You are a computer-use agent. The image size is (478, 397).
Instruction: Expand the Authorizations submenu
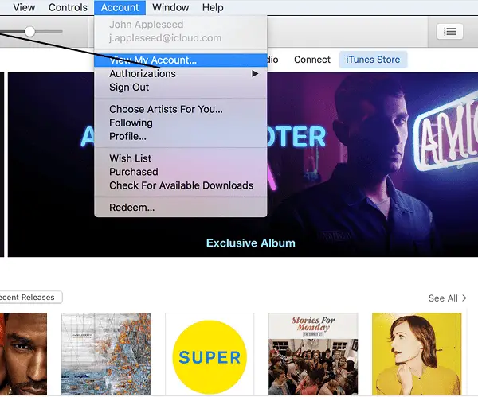181,74
